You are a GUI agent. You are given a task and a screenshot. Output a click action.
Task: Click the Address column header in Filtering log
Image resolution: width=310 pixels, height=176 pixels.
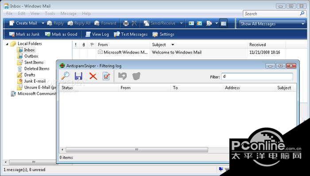click(249, 88)
